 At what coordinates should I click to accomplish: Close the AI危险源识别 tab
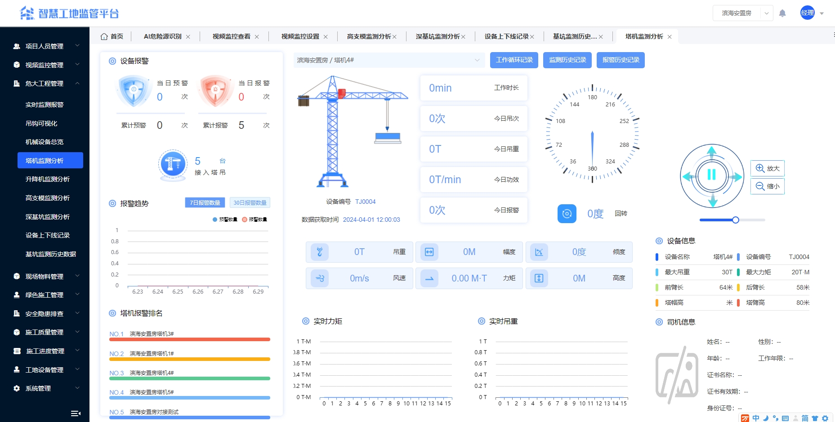click(188, 36)
